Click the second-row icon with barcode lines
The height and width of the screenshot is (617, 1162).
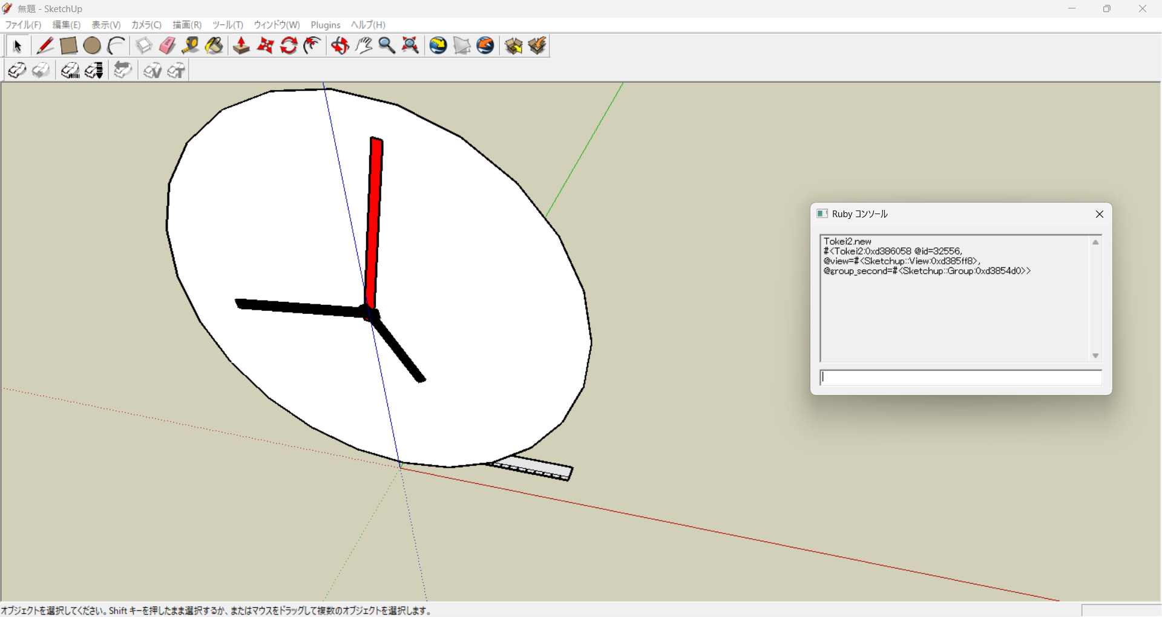coord(70,71)
